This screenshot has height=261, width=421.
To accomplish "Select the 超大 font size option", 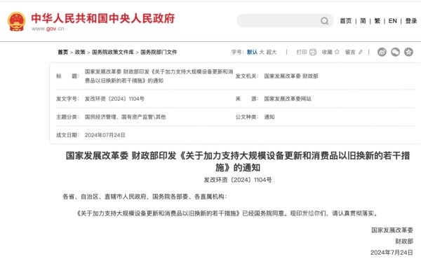I will point(272,52).
